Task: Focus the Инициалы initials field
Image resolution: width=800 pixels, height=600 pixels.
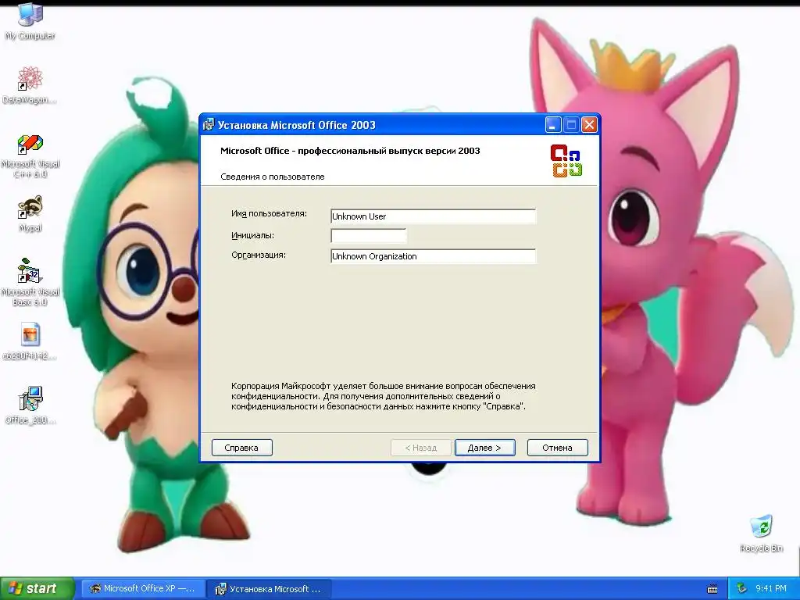Action: pyautogui.click(x=369, y=236)
